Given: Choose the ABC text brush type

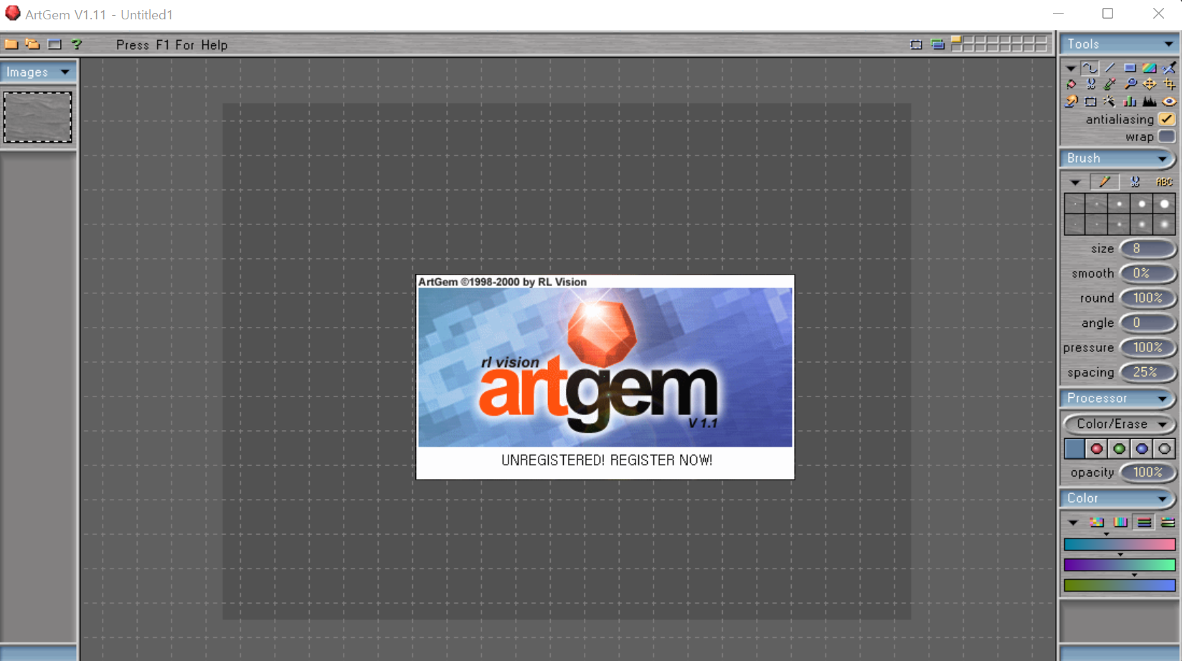Looking at the screenshot, I should (x=1164, y=182).
